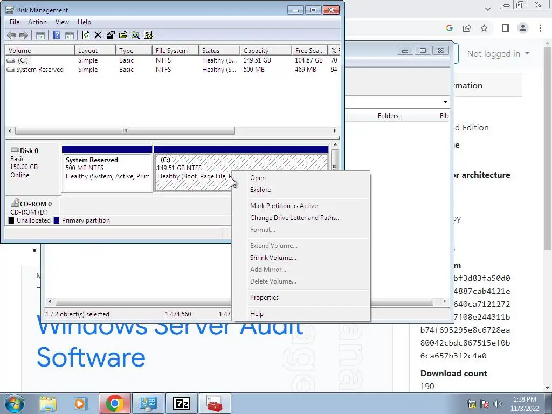Choose Help in the context menu

tap(301, 313)
